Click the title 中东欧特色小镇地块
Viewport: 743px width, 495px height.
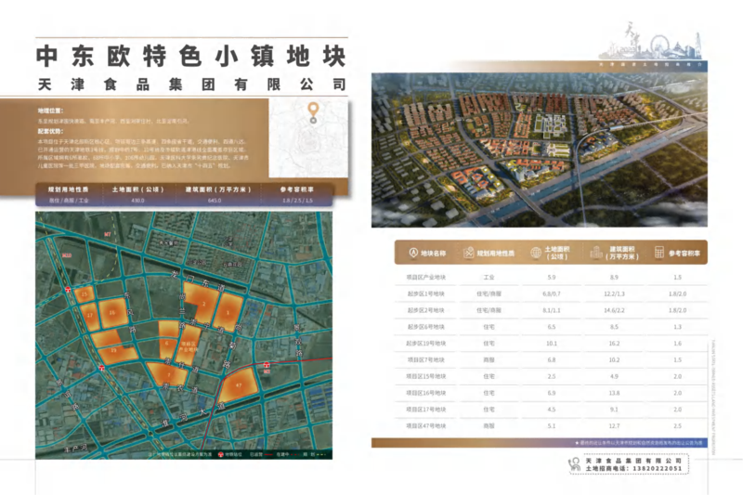pos(191,57)
